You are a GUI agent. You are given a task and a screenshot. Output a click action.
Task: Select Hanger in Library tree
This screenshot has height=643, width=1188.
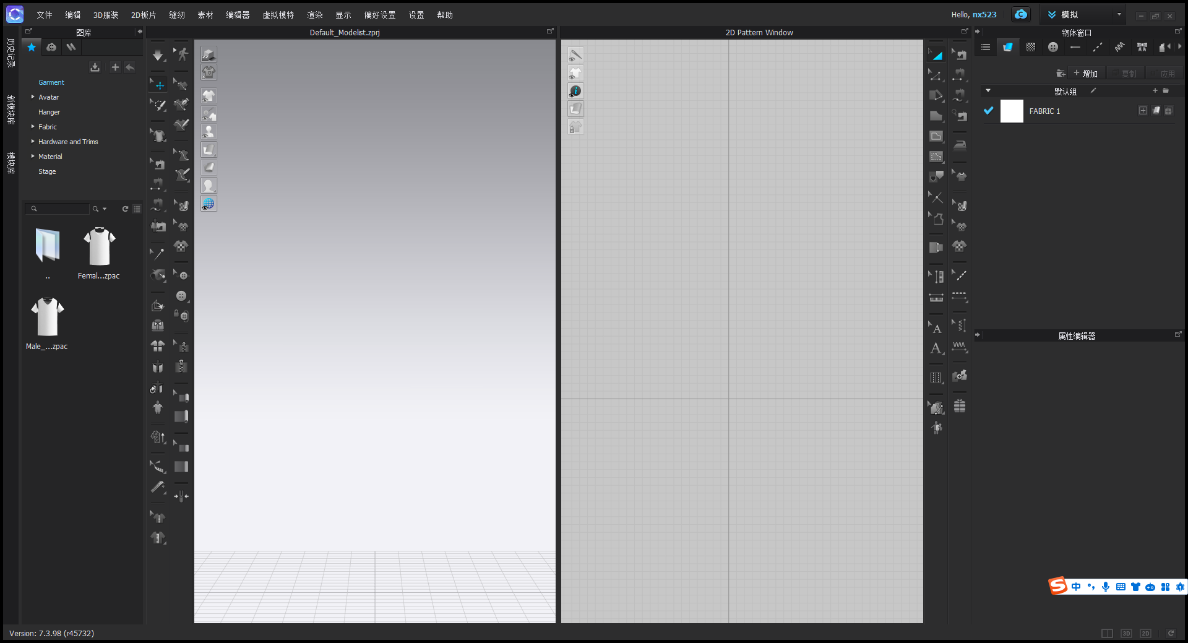[49, 112]
